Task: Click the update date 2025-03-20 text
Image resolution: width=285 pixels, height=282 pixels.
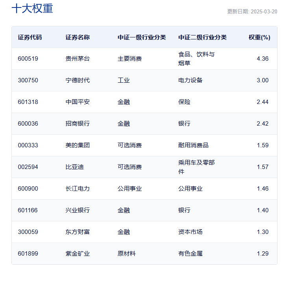Action: (x=252, y=12)
